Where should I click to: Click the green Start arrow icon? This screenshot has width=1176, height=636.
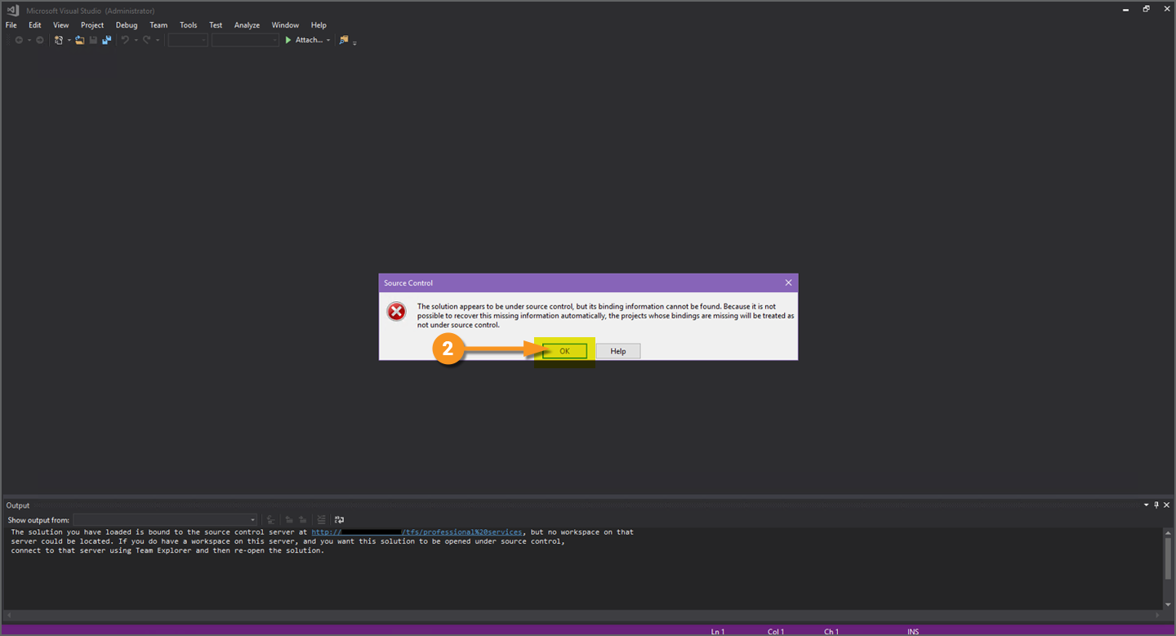288,40
